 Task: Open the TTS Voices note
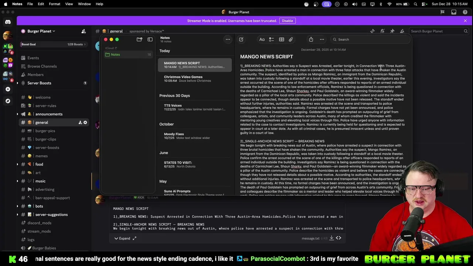coord(195,107)
